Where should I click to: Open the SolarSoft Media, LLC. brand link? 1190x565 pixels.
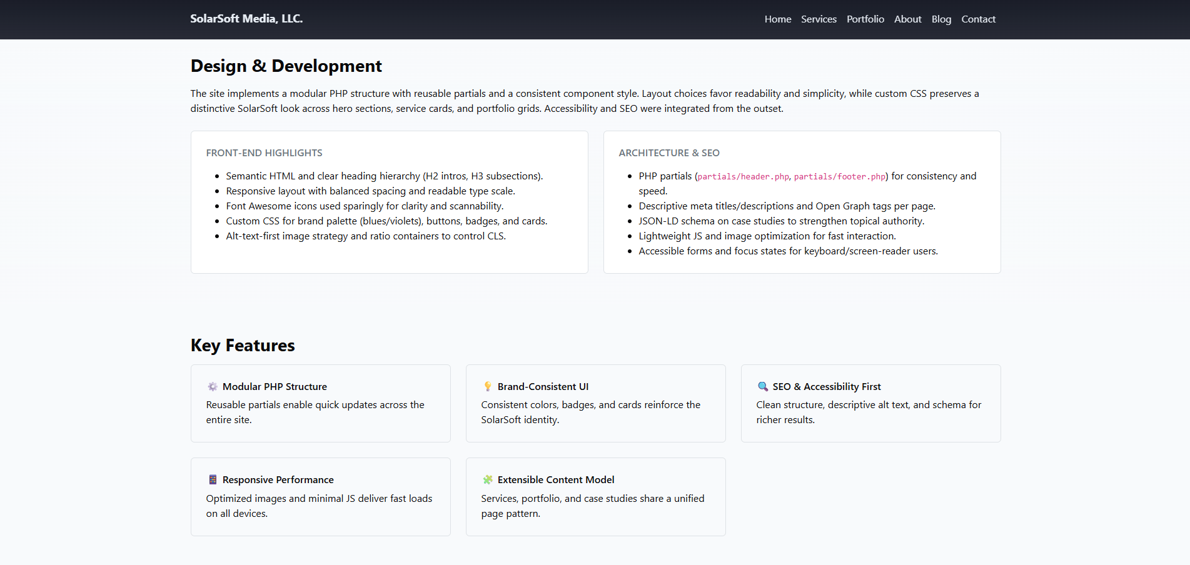(246, 18)
